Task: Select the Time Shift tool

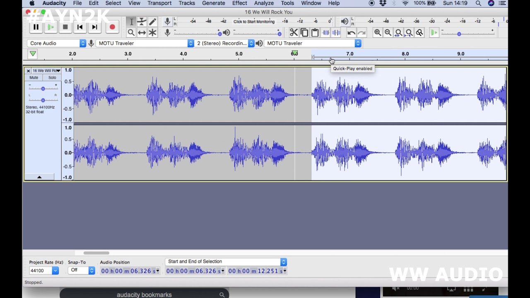Action: coord(142,33)
